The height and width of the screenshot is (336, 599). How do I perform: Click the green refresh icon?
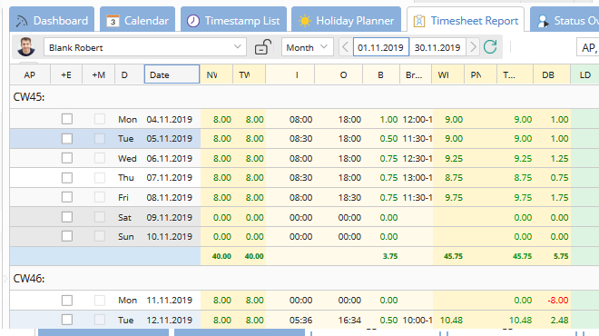coord(490,47)
